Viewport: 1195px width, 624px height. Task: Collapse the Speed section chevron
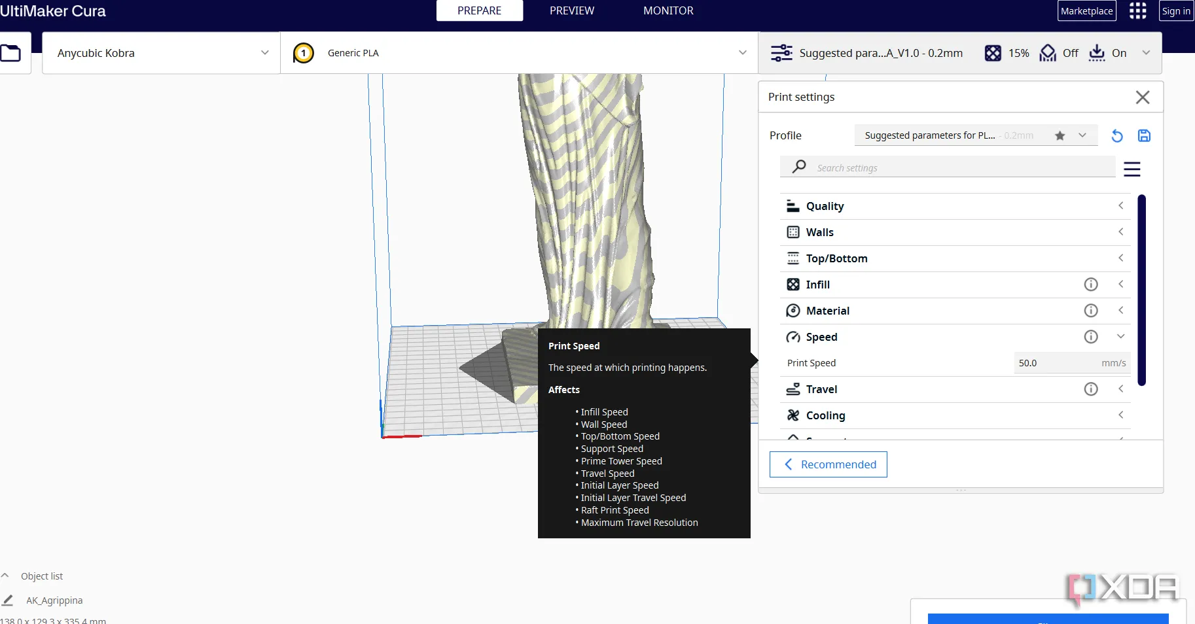point(1121,336)
